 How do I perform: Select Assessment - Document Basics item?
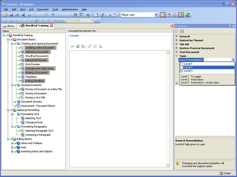pyautogui.click(x=38, y=106)
